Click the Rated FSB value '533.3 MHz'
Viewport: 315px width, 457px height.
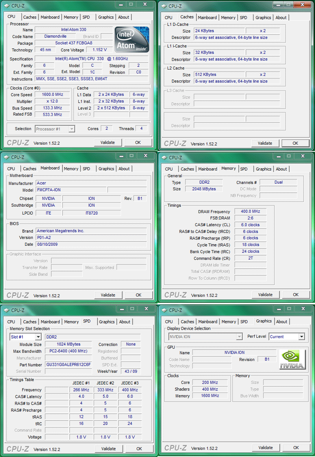pyautogui.click(x=52, y=114)
